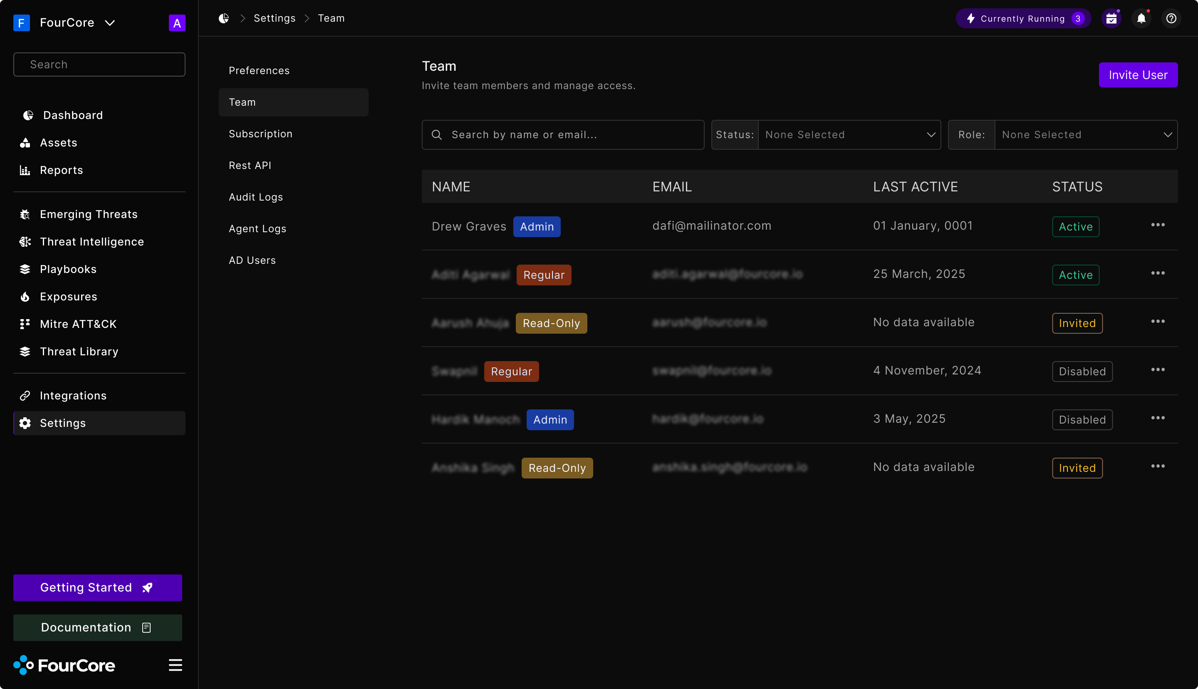Click the Assets sidebar icon
This screenshot has width=1198, height=689.
pos(25,142)
